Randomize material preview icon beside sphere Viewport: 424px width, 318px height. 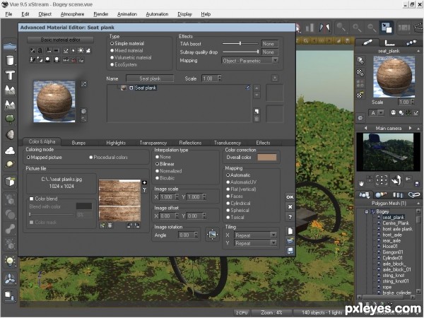[83, 84]
